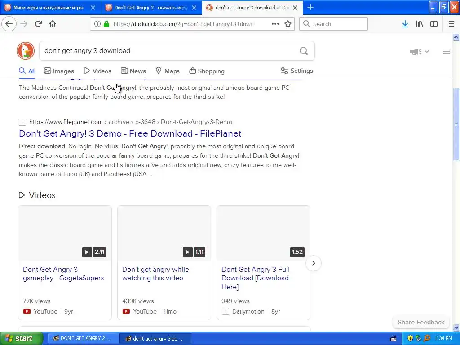Switch to News results
Viewport: 460px width, 345px height.
[x=133, y=71]
